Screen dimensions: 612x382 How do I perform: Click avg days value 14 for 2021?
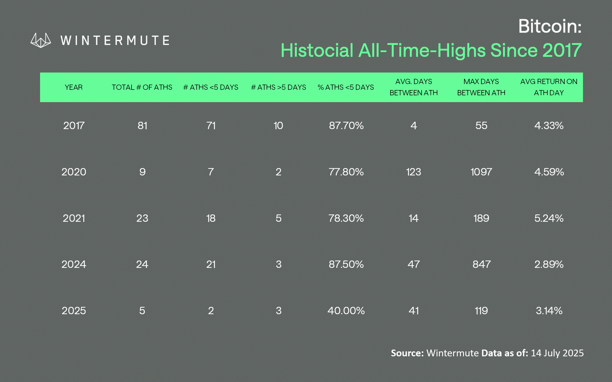click(x=414, y=218)
